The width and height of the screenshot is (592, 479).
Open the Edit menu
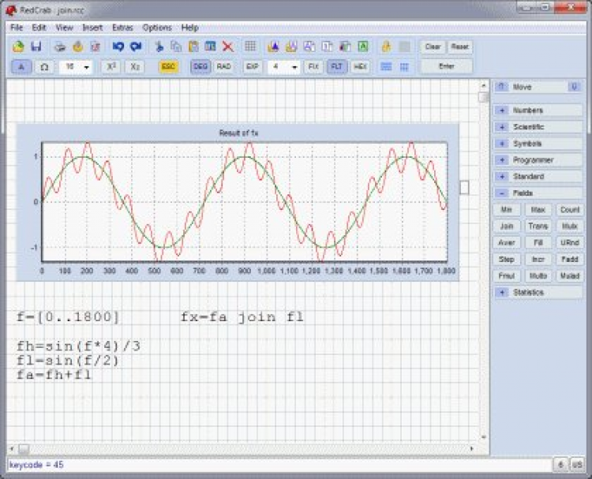(x=39, y=28)
